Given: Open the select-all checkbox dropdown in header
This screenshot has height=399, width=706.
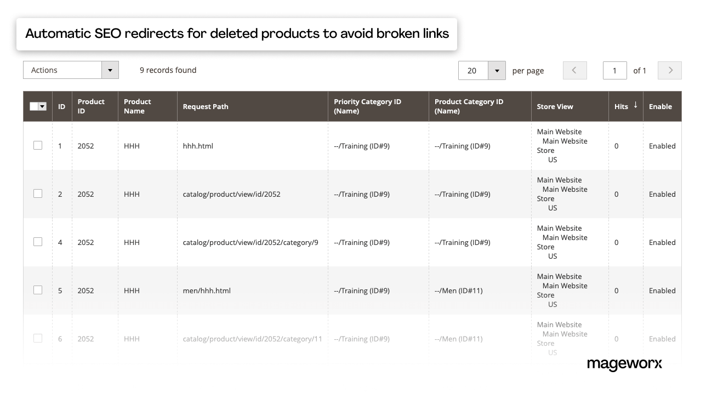Looking at the screenshot, I should coord(42,106).
